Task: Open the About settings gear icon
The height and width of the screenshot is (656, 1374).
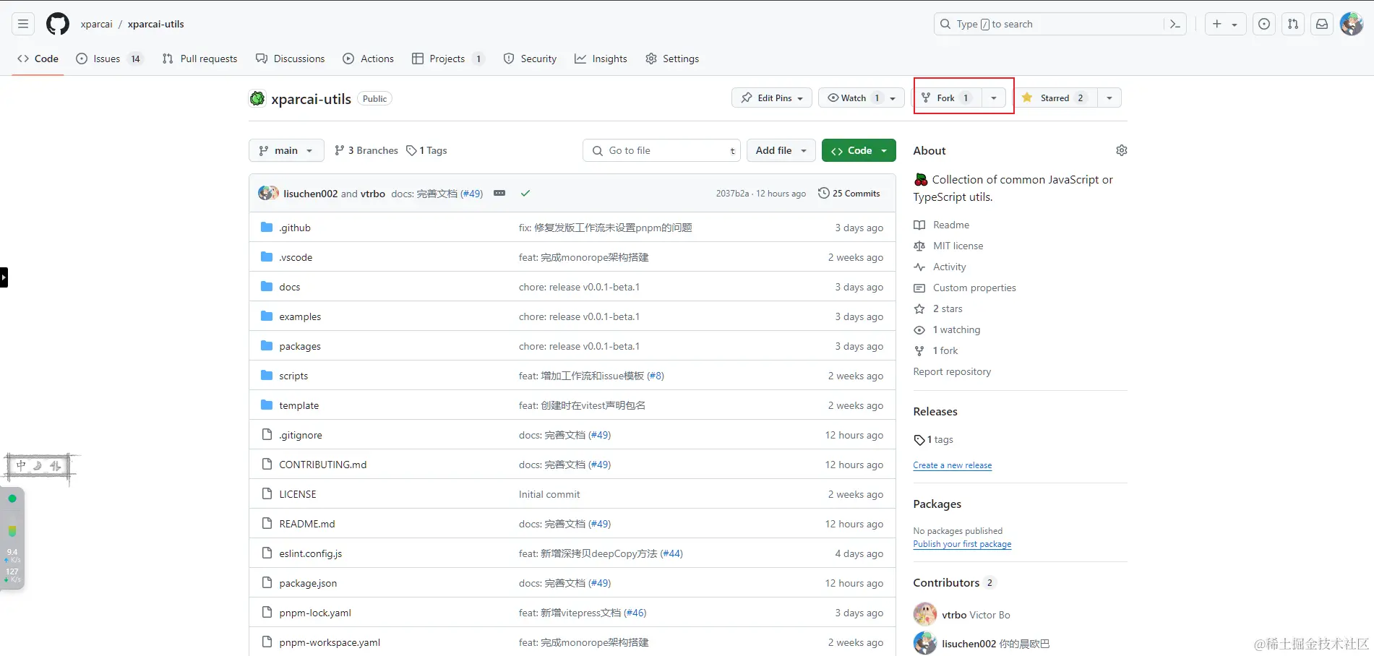Action: 1122,150
